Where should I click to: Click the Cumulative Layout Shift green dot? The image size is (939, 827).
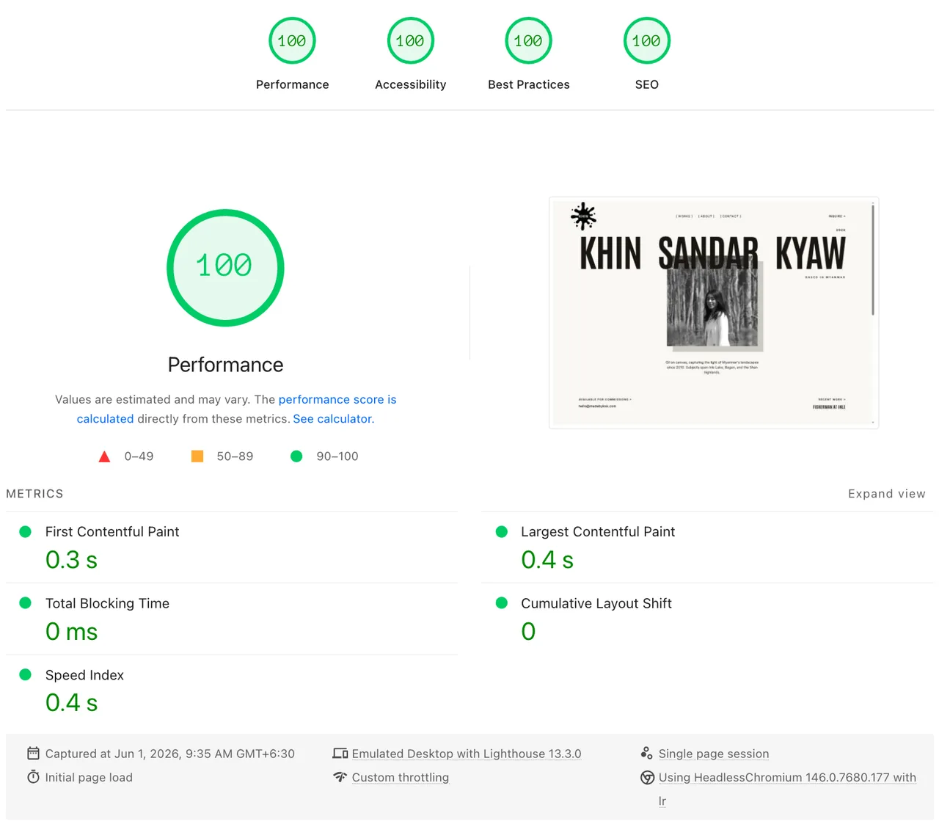click(x=502, y=603)
